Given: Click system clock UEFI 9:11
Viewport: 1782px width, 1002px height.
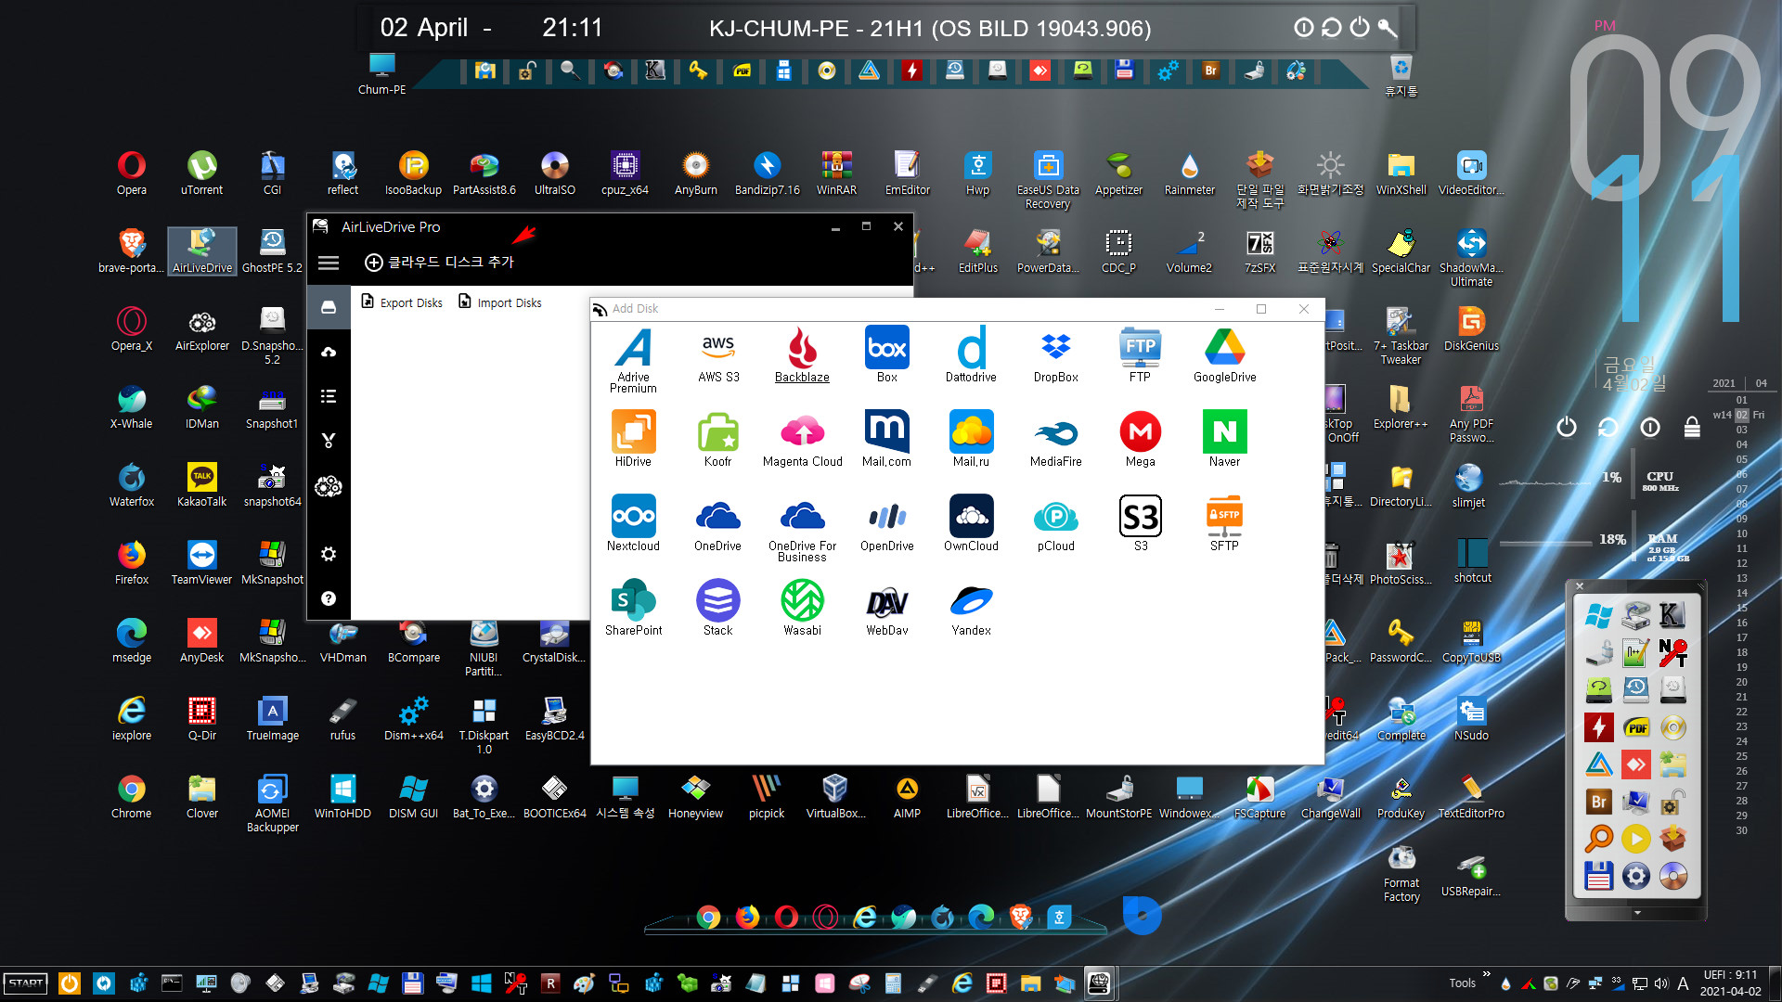Looking at the screenshot, I should (1730, 983).
